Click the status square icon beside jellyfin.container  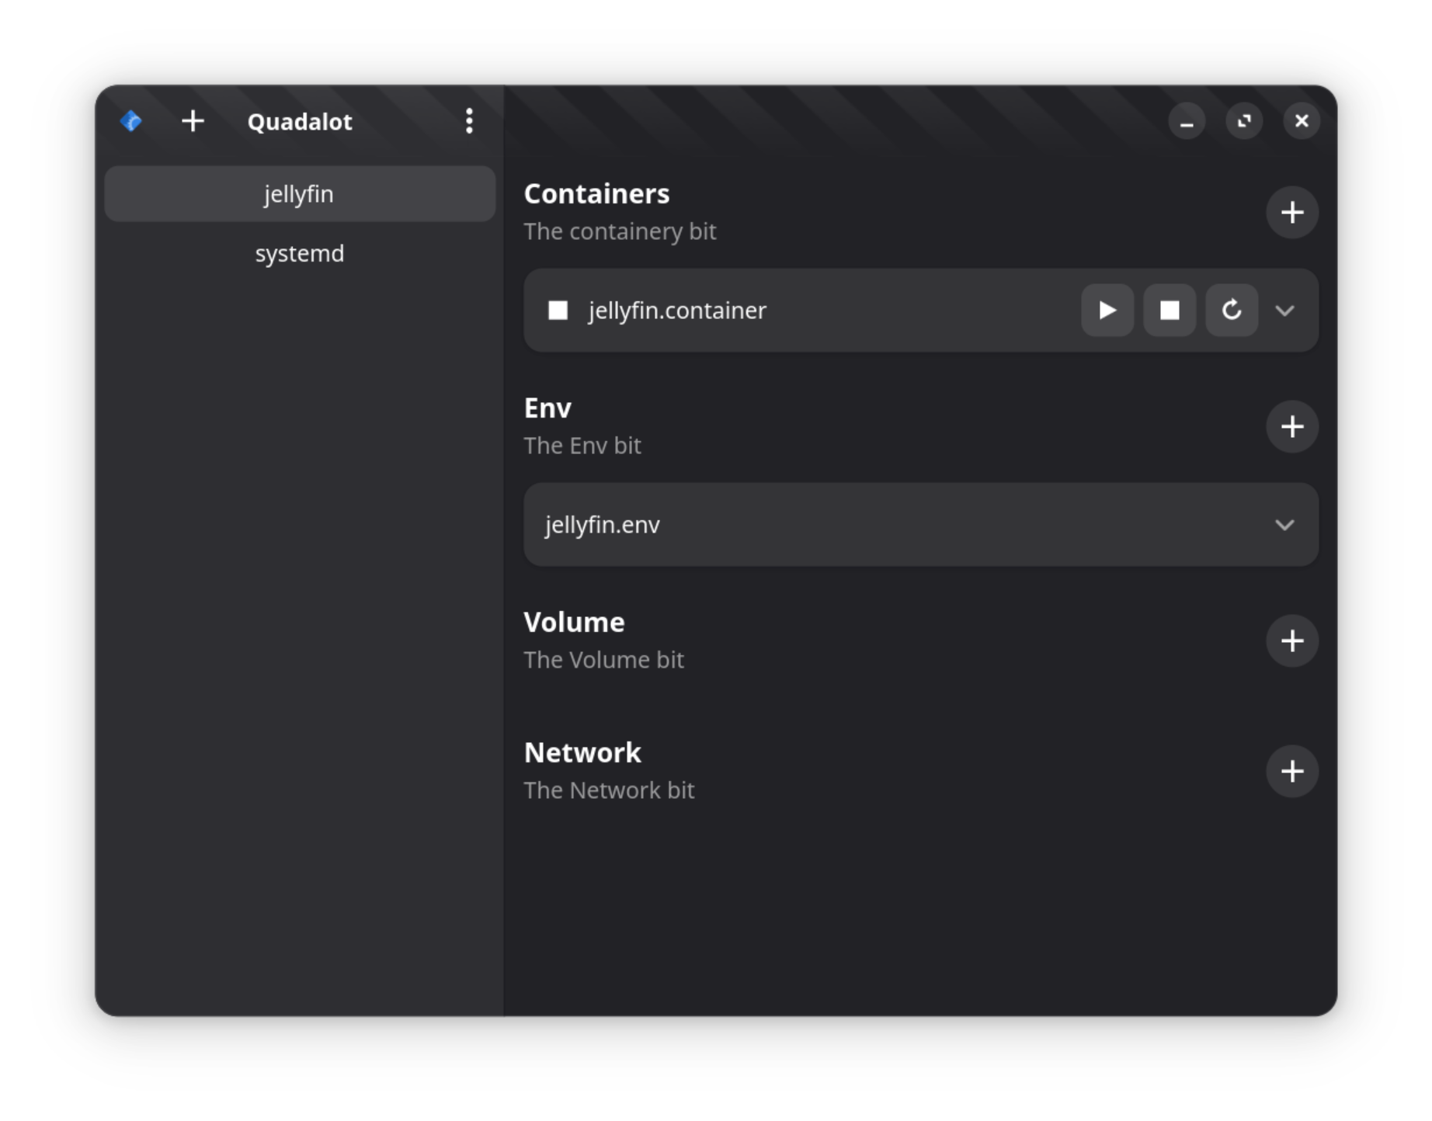point(558,311)
